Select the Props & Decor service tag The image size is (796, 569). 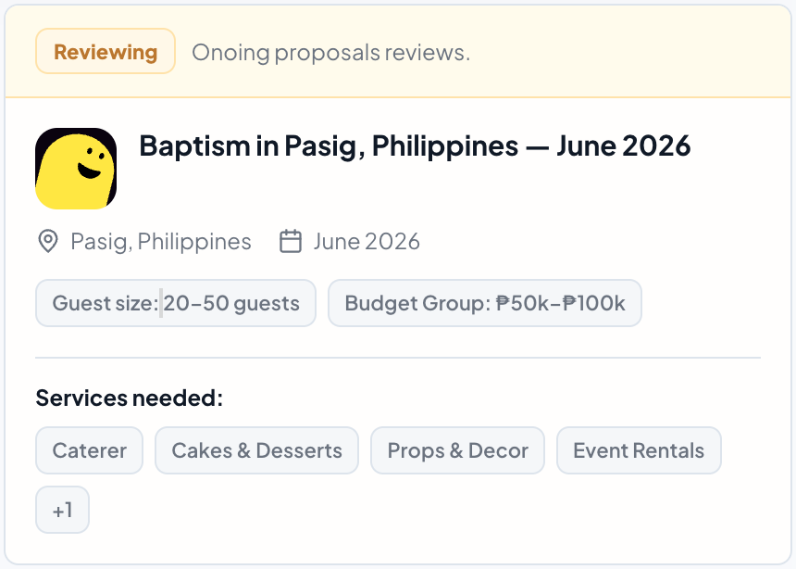pos(457,450)
